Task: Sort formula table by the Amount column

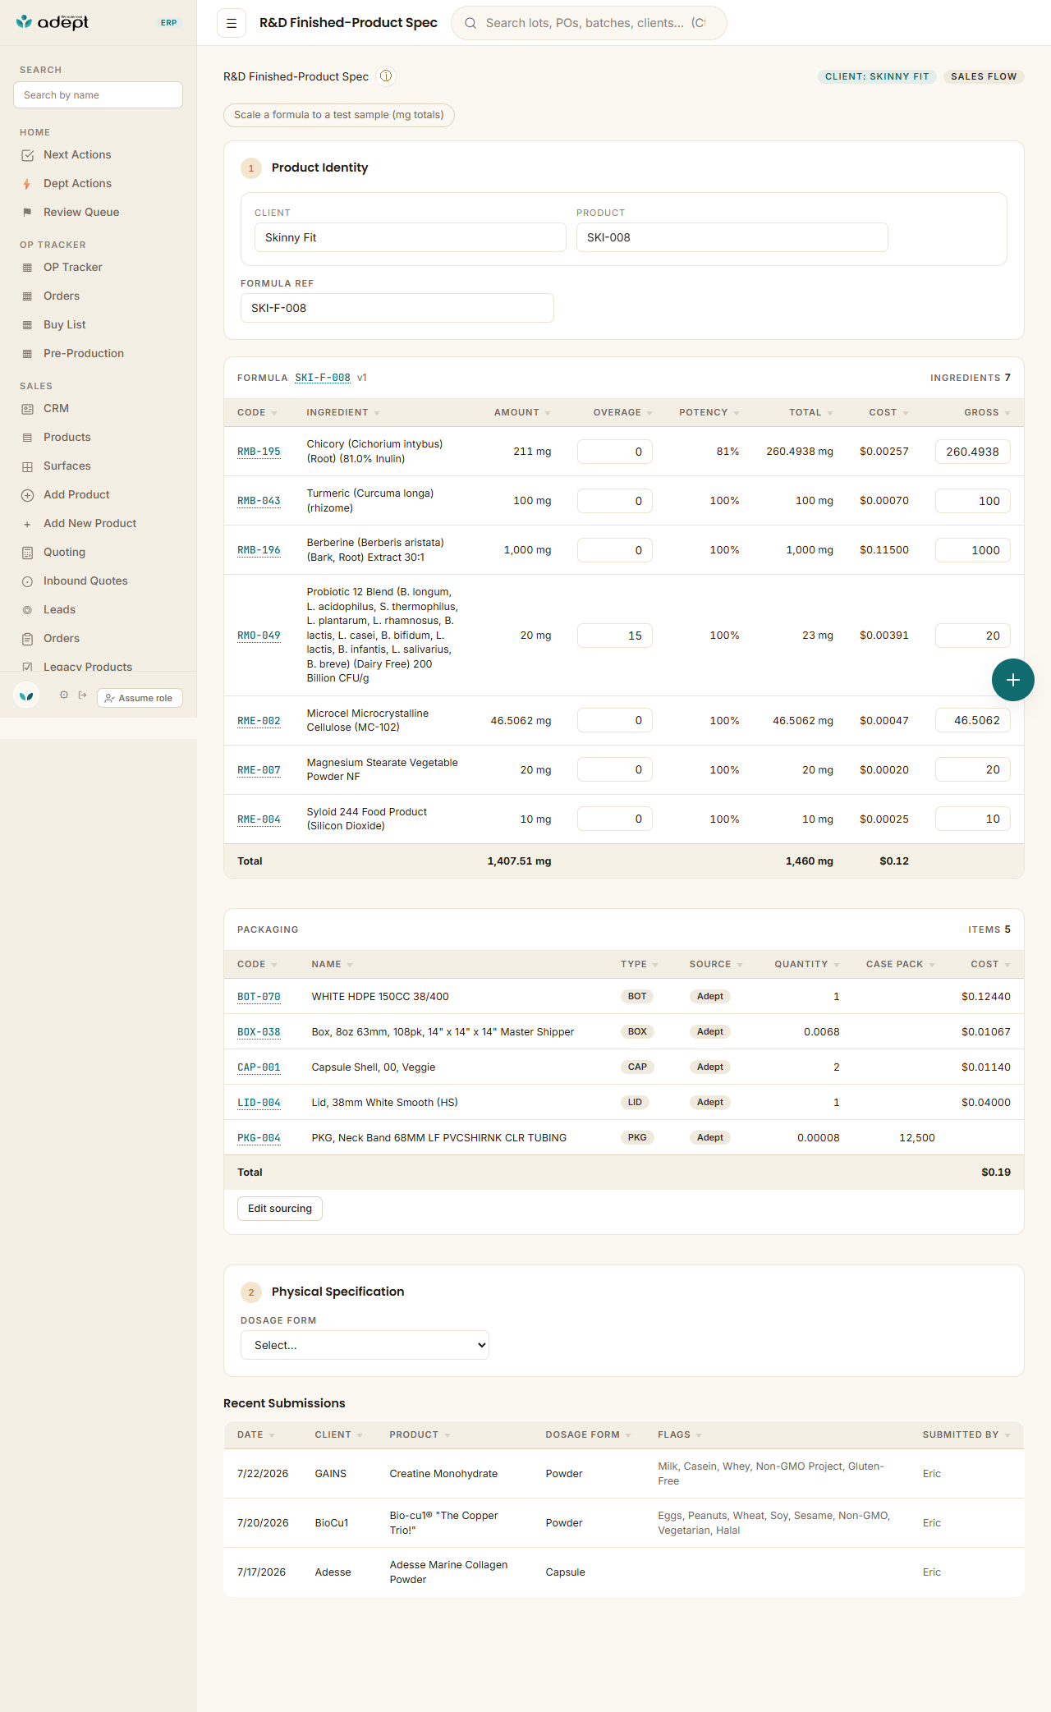Action: click(522, 412)
